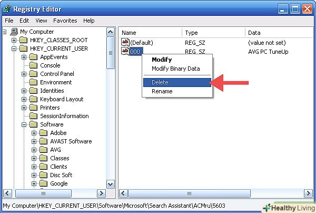Expand the AppEvents node

point(24,57)
